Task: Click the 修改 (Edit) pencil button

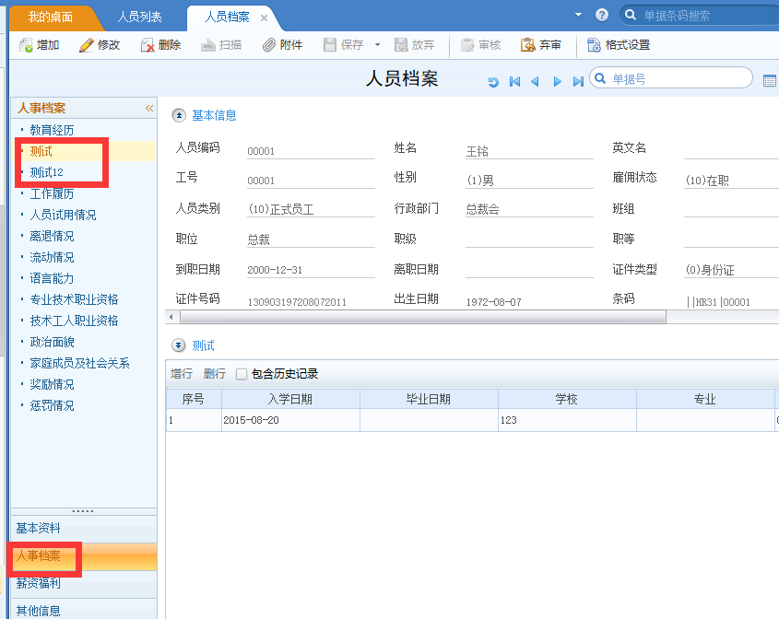Action: pos(100,45)
